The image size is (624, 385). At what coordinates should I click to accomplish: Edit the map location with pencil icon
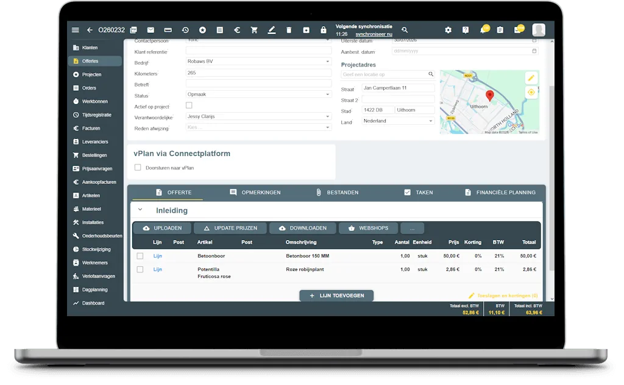pos(531,78)
